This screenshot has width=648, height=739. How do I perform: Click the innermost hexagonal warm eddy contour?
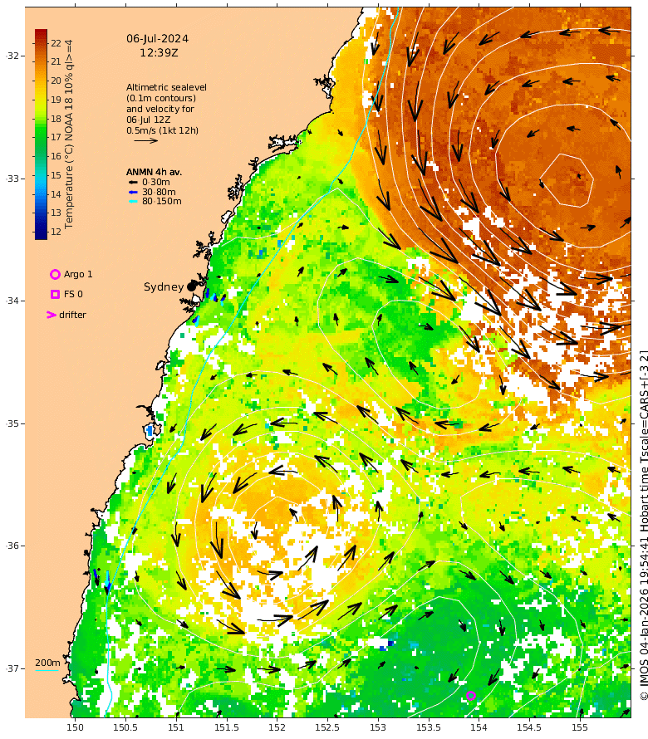[x=567, y=180]
